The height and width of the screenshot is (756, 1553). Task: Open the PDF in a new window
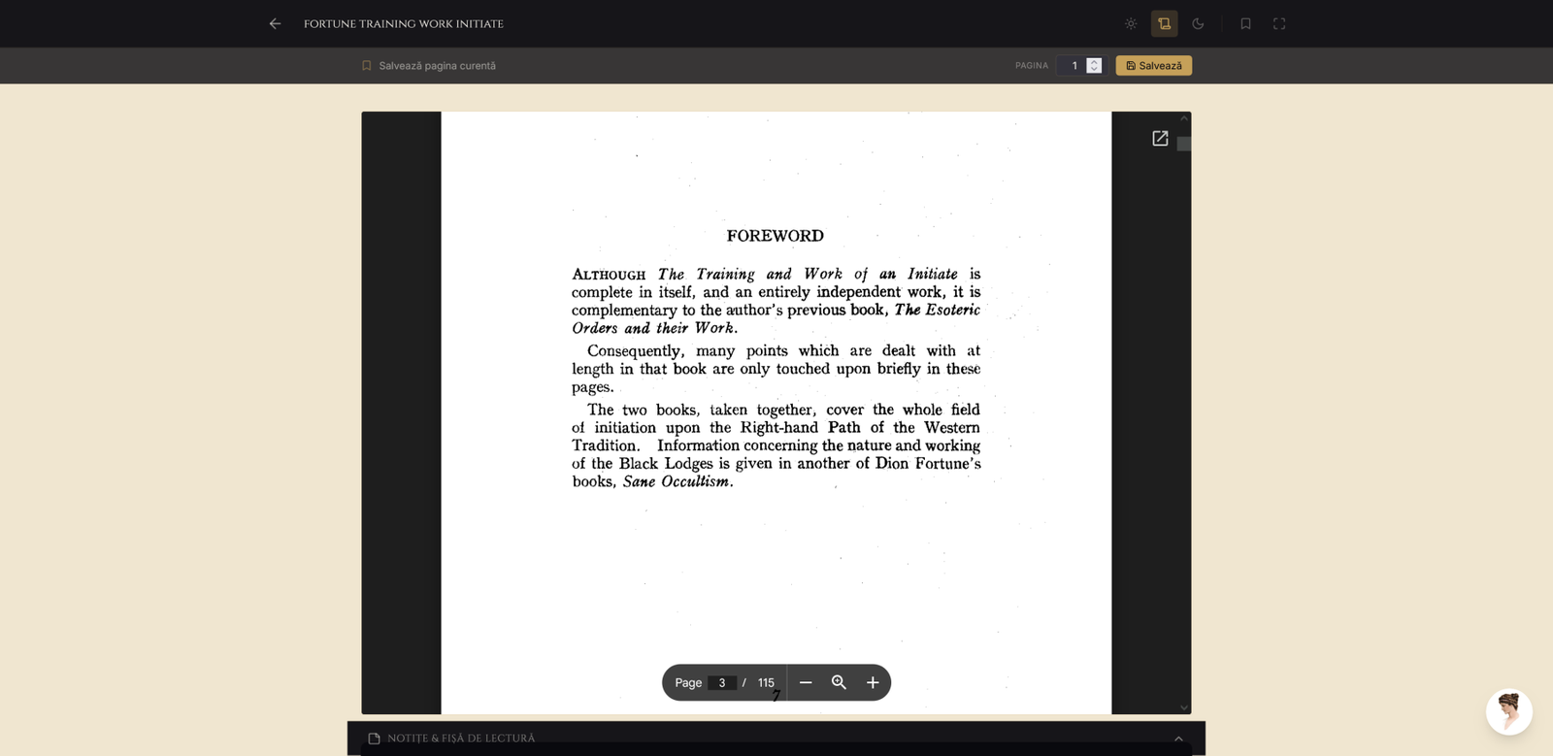click(x=1160, y=139)
